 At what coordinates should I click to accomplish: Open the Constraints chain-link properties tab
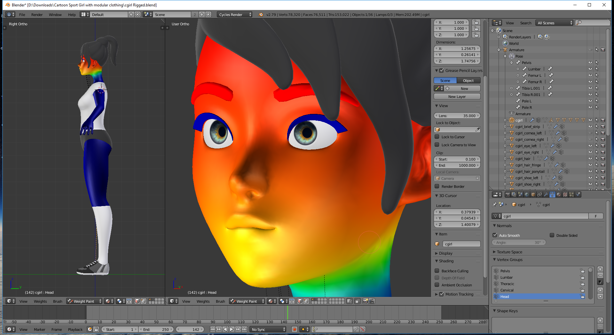click(539, 195)
